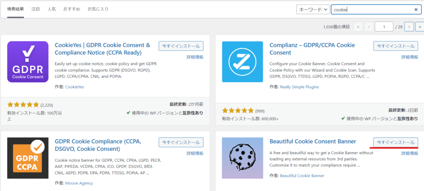Go to next page of results
Screen dimensions: 424x191
click(x=409, y=27)
